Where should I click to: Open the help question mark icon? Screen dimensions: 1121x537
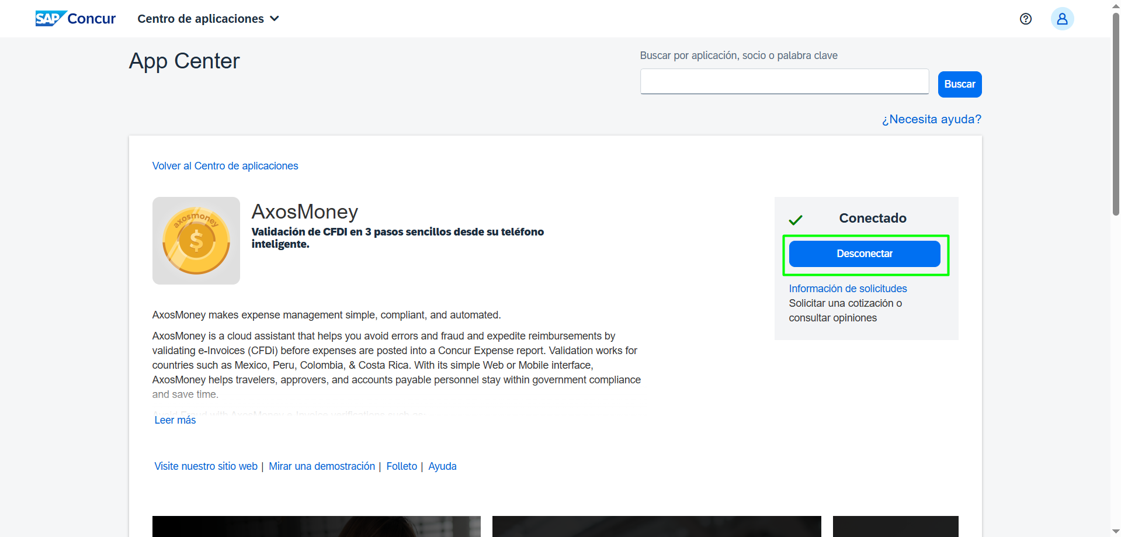(1025, 19)
